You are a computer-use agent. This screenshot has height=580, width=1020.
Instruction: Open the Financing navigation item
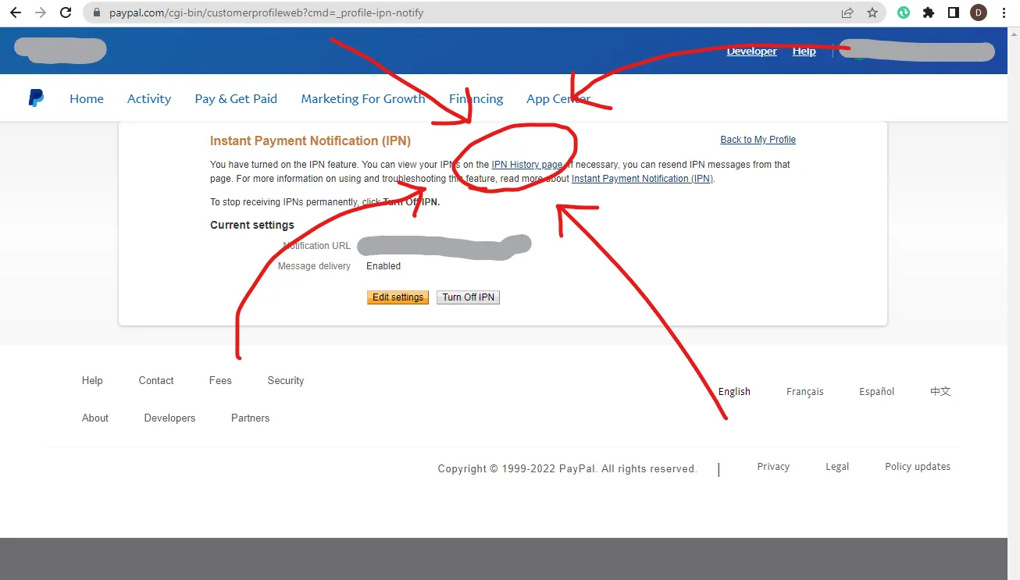click(476, 98)
